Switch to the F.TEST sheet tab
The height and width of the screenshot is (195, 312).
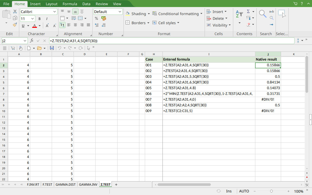tap(47, 185)
